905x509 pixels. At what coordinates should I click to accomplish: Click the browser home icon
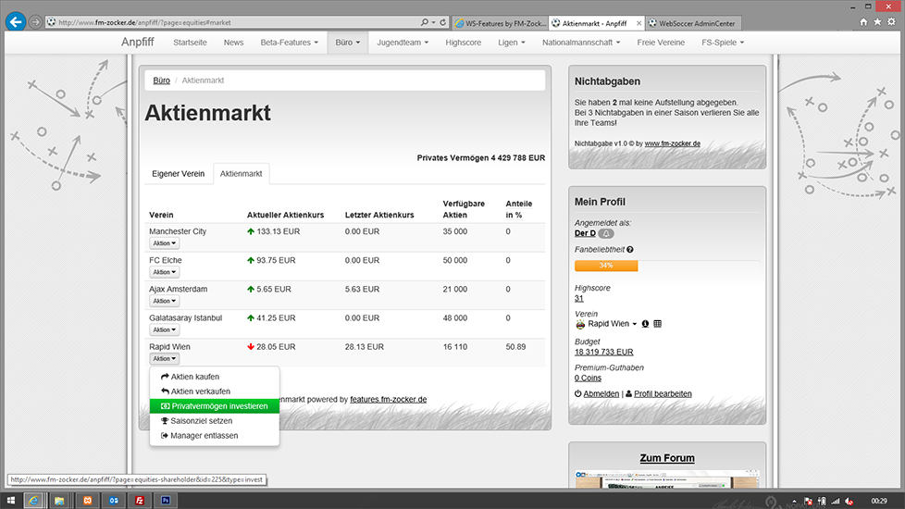pyautogui.click(x=863, y=21)
